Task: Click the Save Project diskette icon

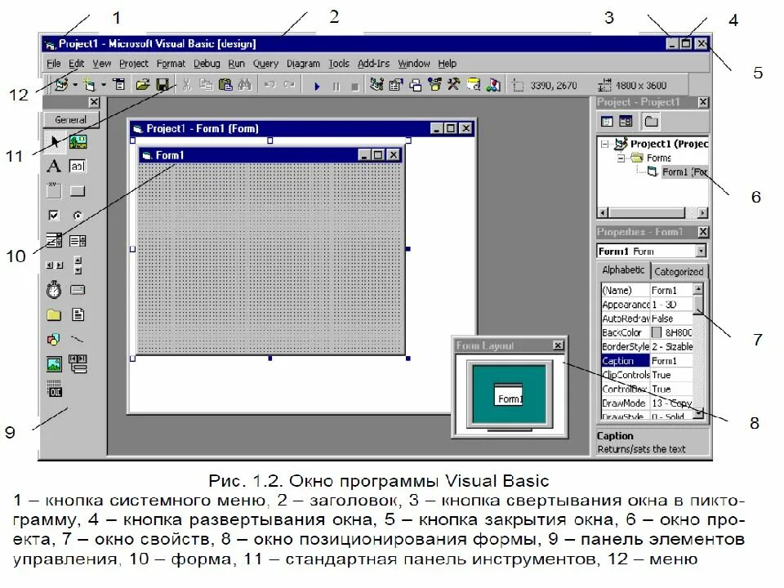Action: [x=163, y=85]
